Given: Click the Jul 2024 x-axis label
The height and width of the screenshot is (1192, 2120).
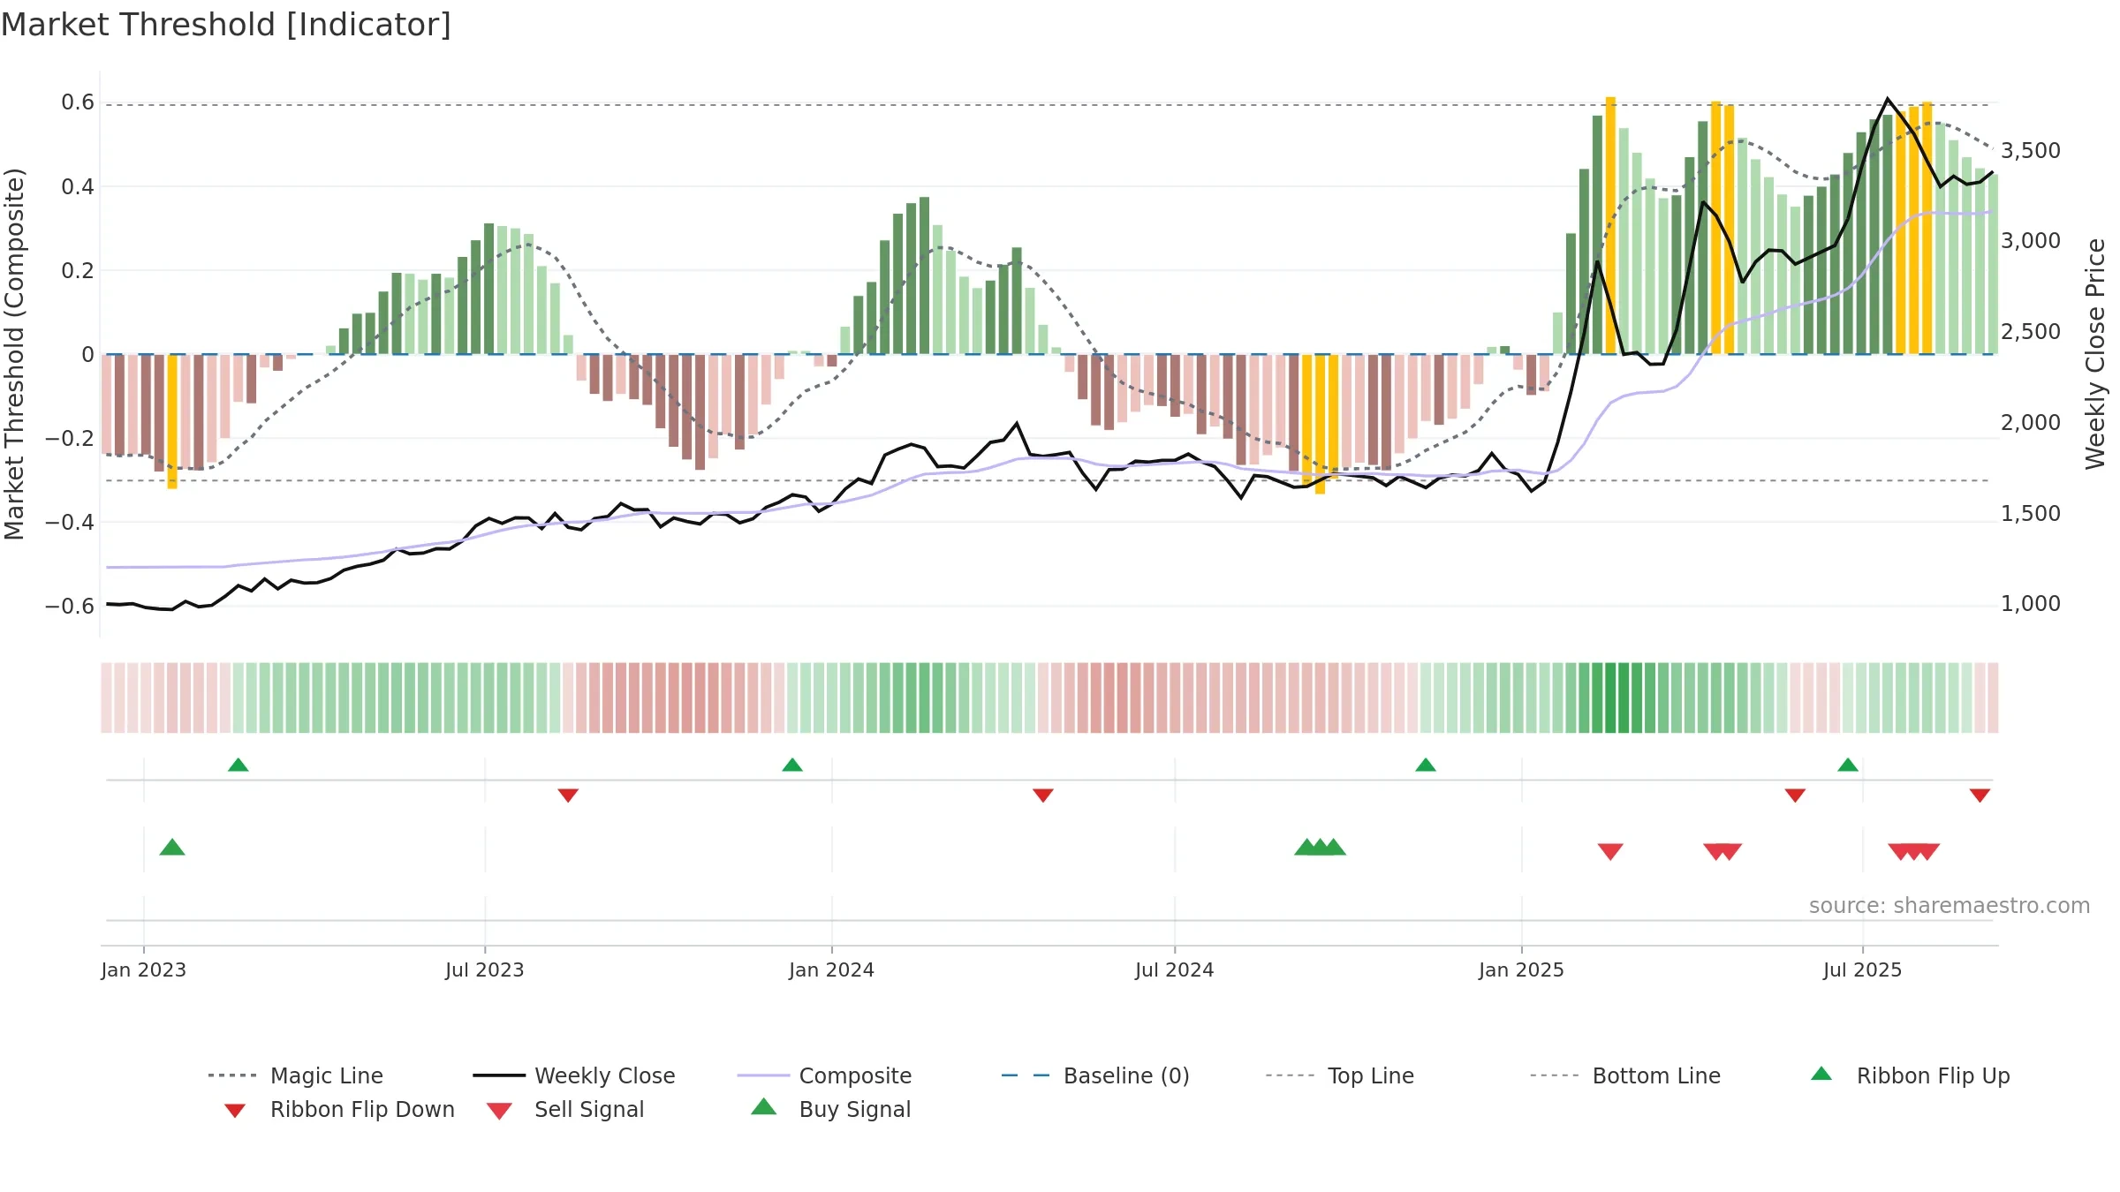Looking at the screenshot, I should [1175, 969].
